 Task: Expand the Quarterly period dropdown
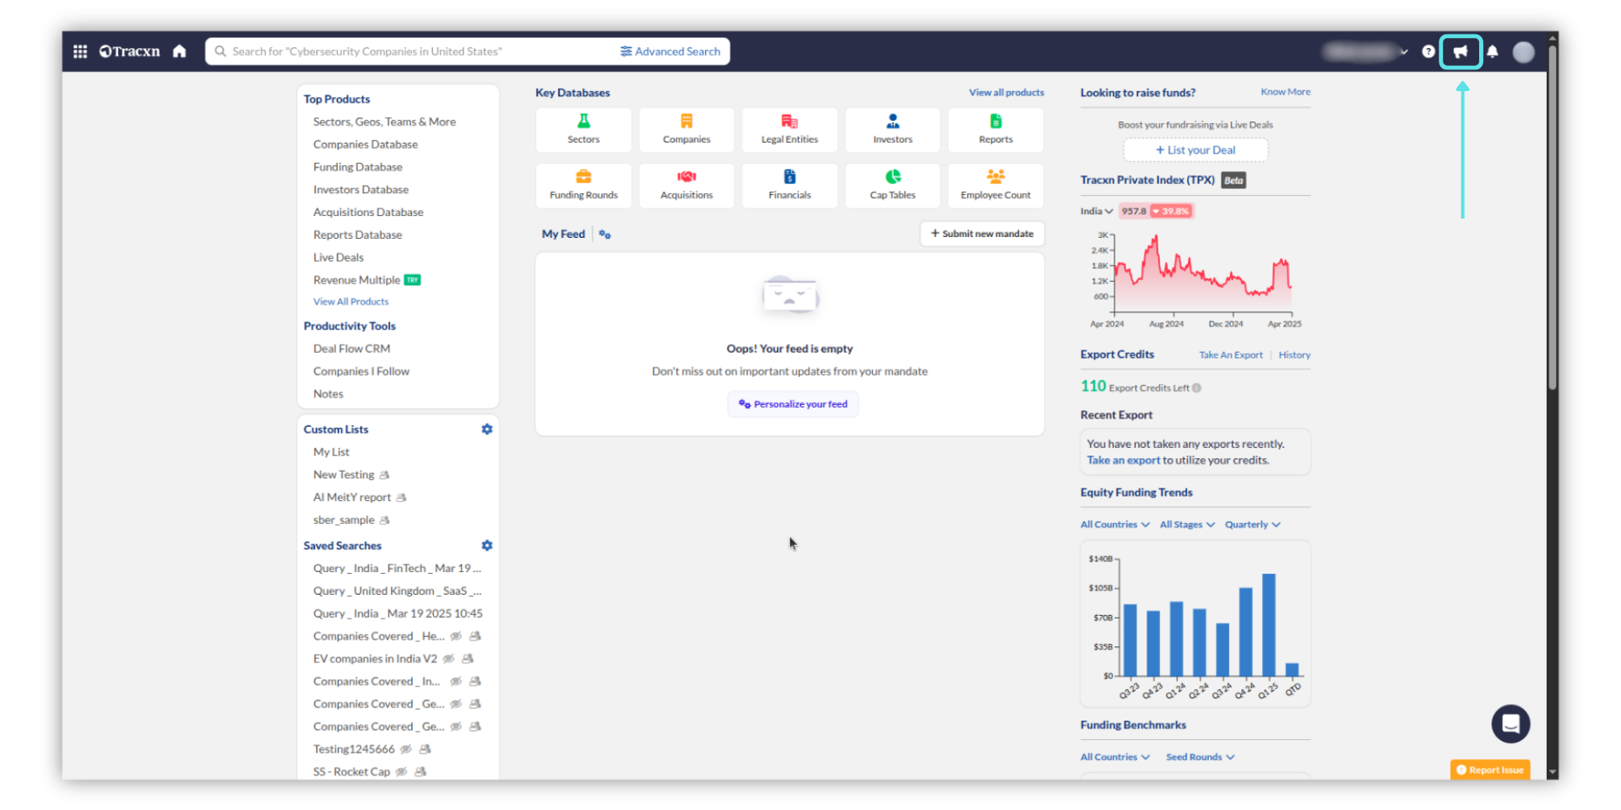tap(1252, 525)
